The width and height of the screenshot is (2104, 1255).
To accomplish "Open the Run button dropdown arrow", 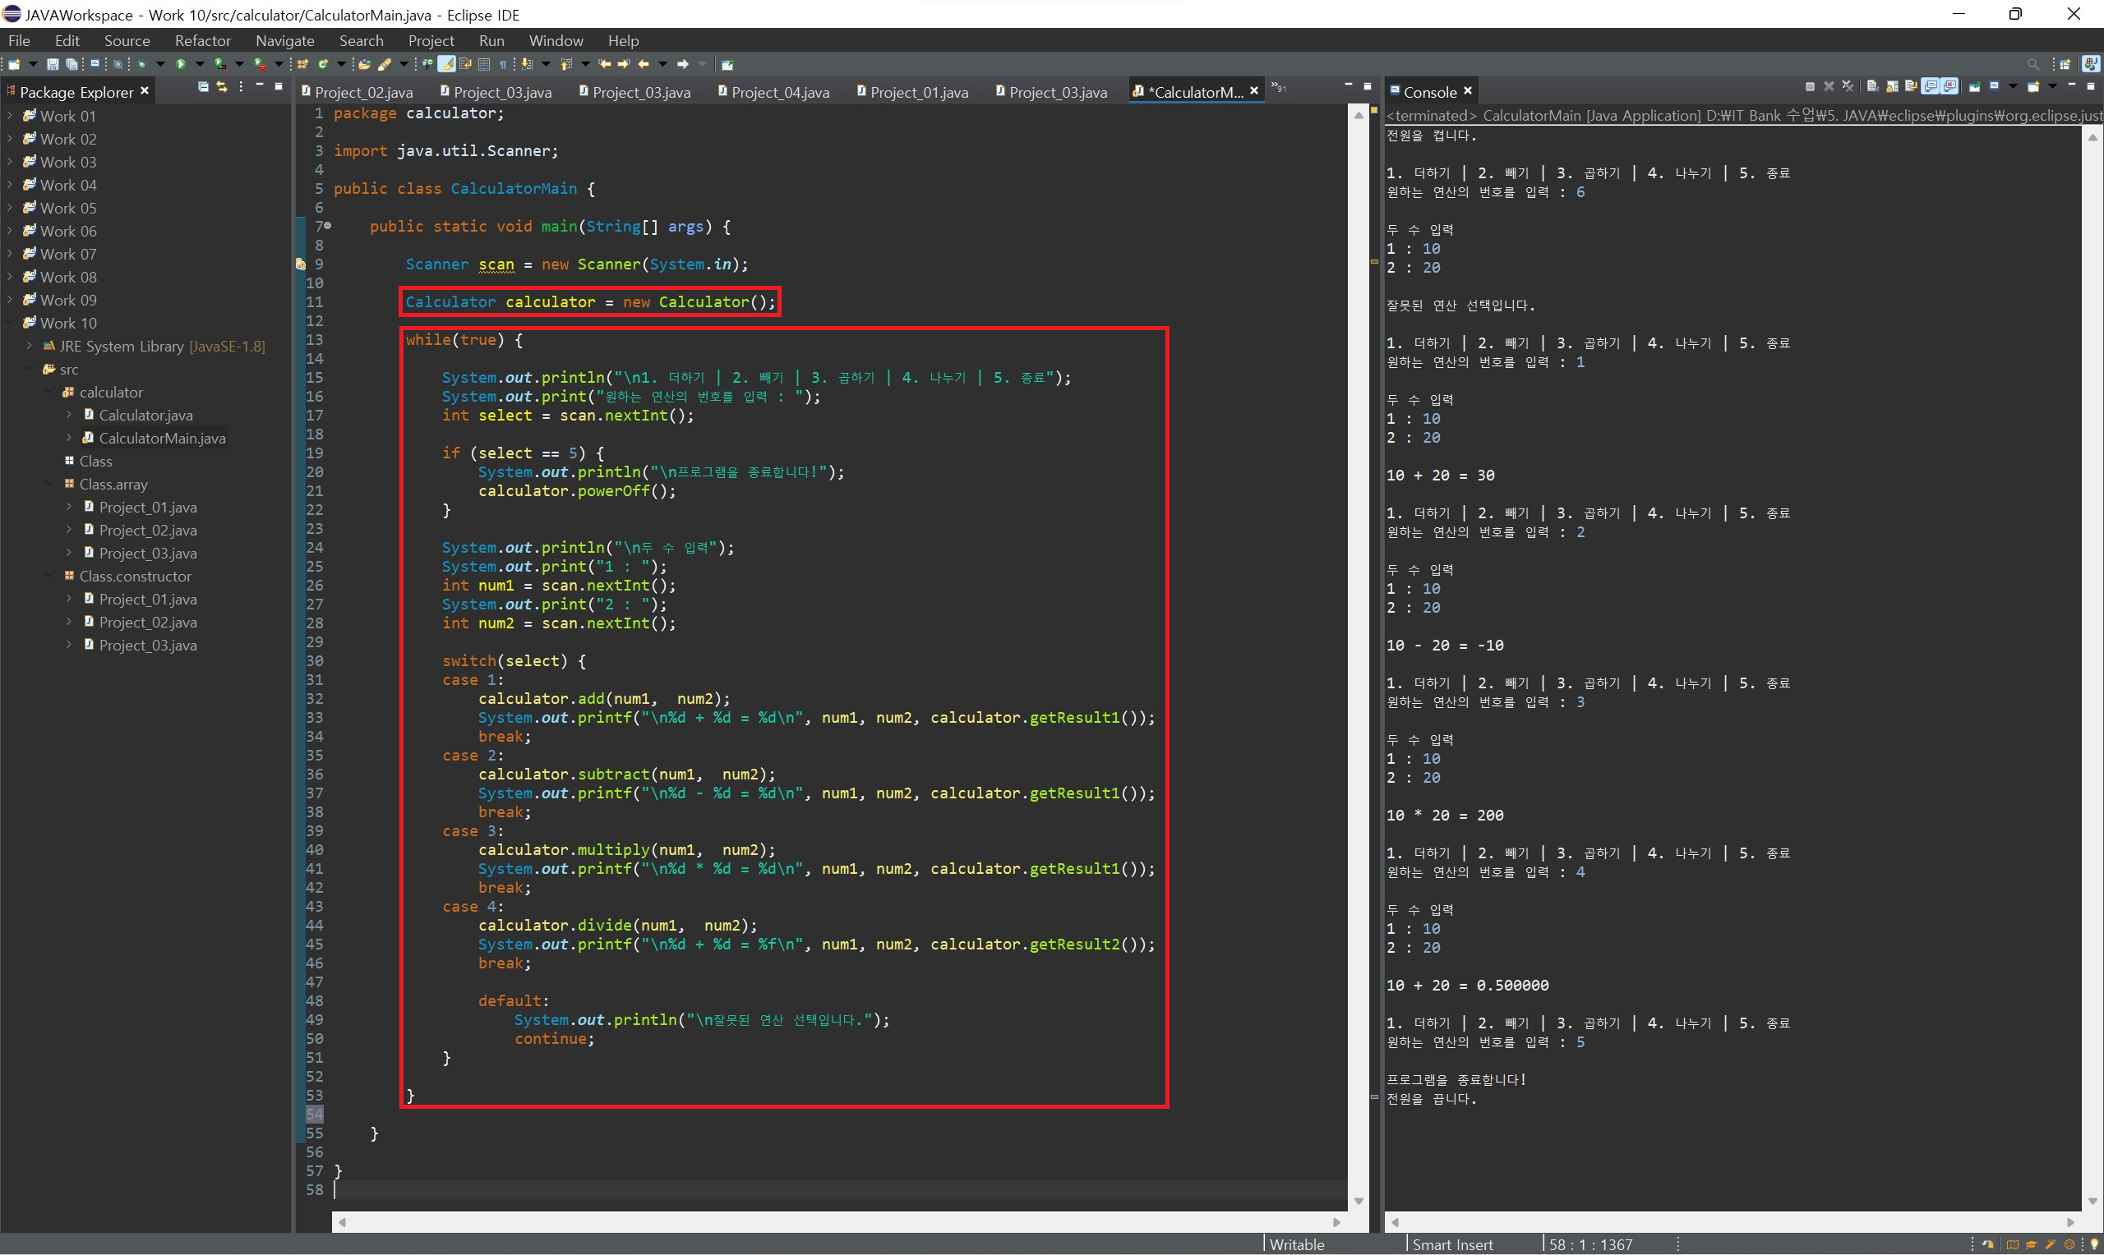I will pos(200,64).
